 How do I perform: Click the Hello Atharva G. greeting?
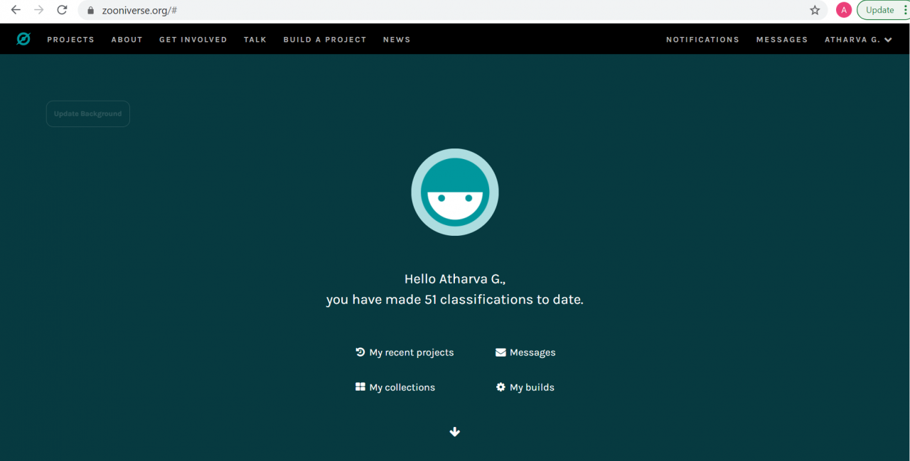point(455,279)
